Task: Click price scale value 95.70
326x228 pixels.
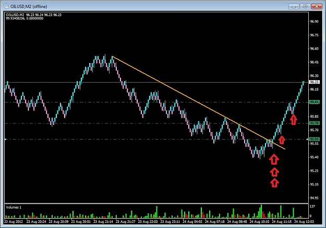Action: click(x=314, y=130)
